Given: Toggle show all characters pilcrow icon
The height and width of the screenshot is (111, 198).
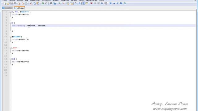Looking at the screenshot, I should [x=80, y=3].
